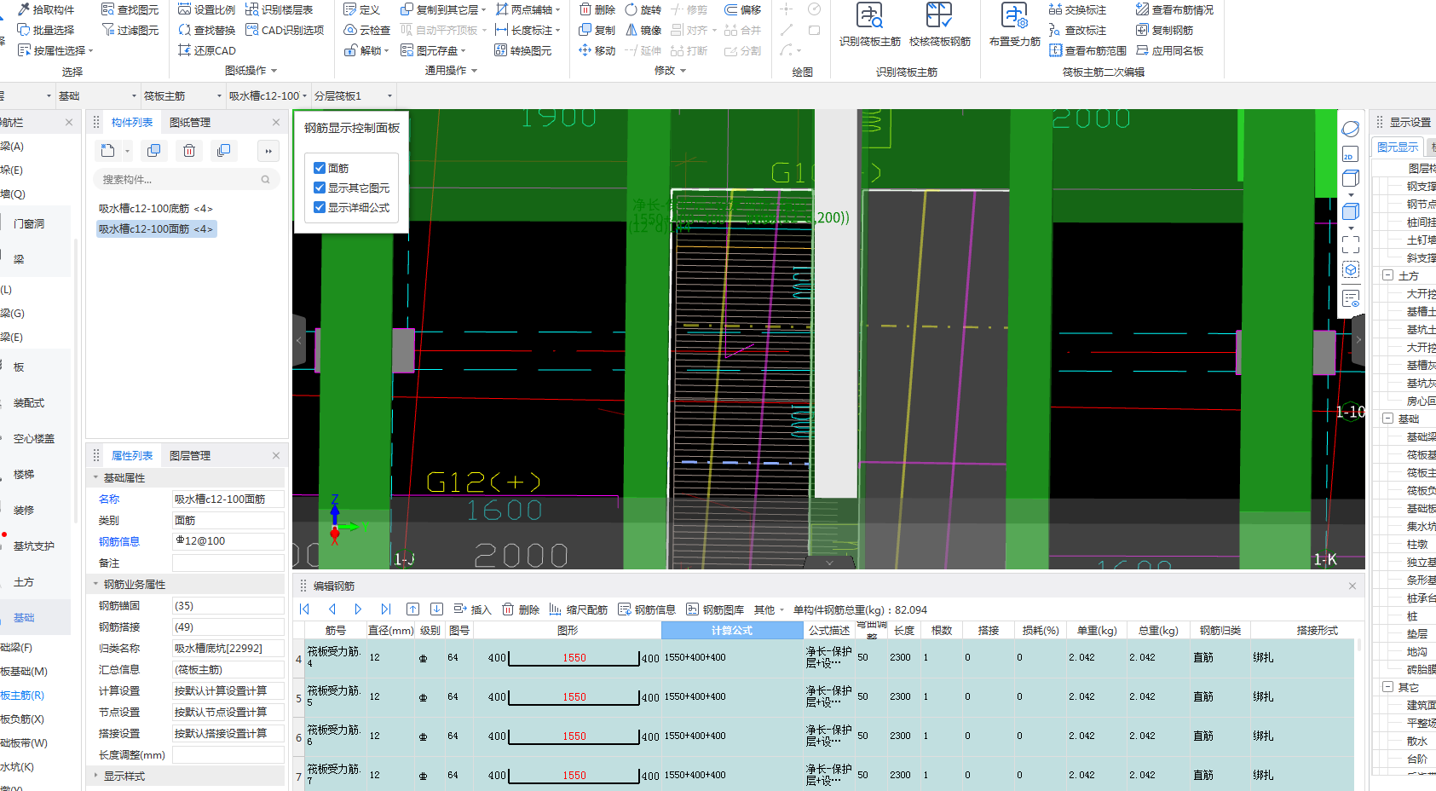Toggle the 显示详细公式 checkbox
This screenshot has width=1436, height=791.
[320, 207]
